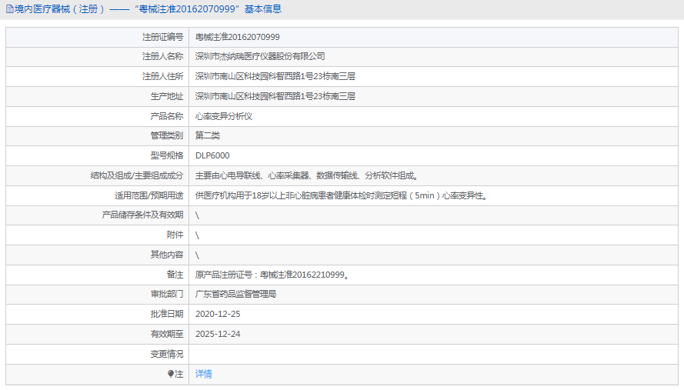Image resolution: width=684 pixels, height=390 pixels.
Task: Click the 结构及组成/主要组成成分 label
Action: pyautogui.click(x=137, y=175)
